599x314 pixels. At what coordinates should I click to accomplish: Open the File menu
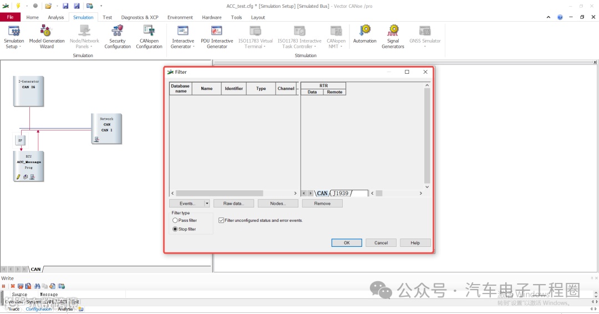pos(11,17)
